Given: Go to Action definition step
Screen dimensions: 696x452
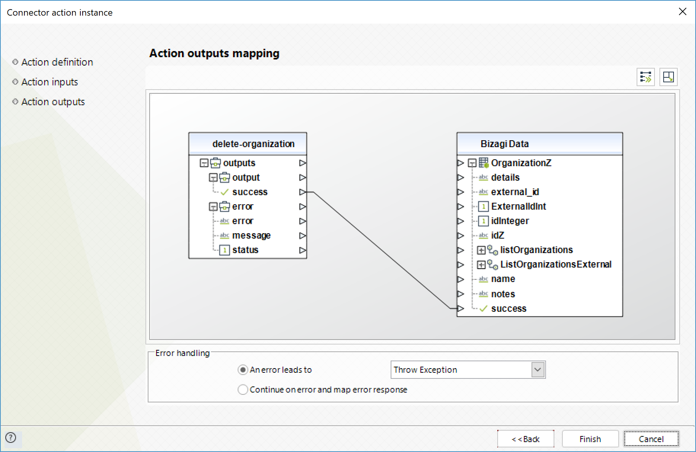Looking at the screenshot, I should pos(57,62).
